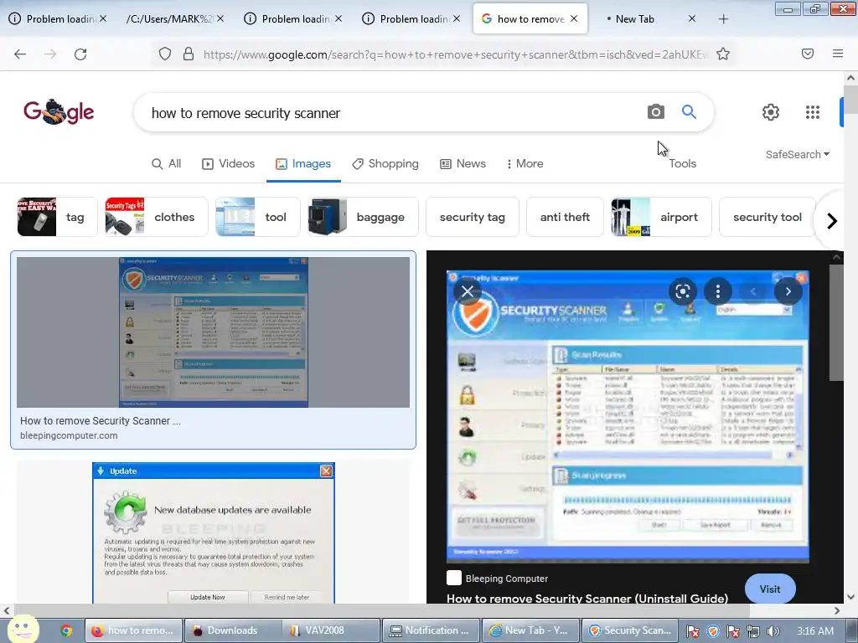Filter results by the 'anti theft' chip
The image size is (858, 643).
click(565, 217)
